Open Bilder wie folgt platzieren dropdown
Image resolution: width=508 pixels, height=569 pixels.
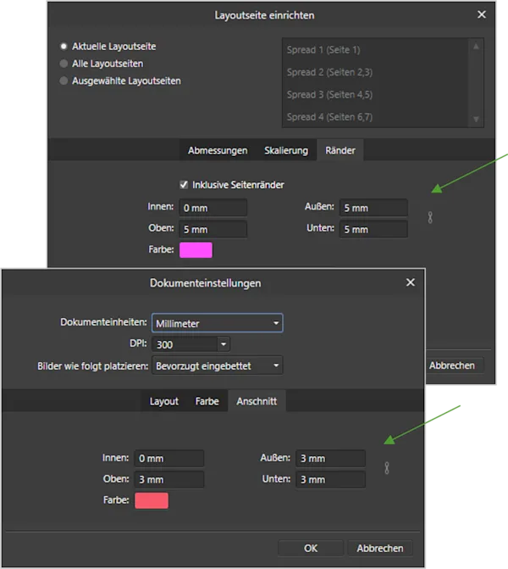coord(217,365)
